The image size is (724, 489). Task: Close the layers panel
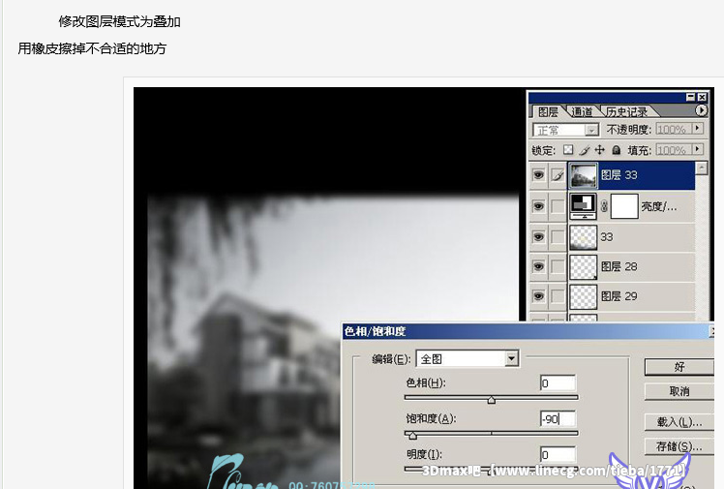point(702,97)
